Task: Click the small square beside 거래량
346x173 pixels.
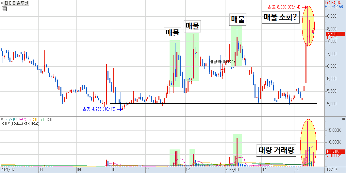Action: coord(2,120)
